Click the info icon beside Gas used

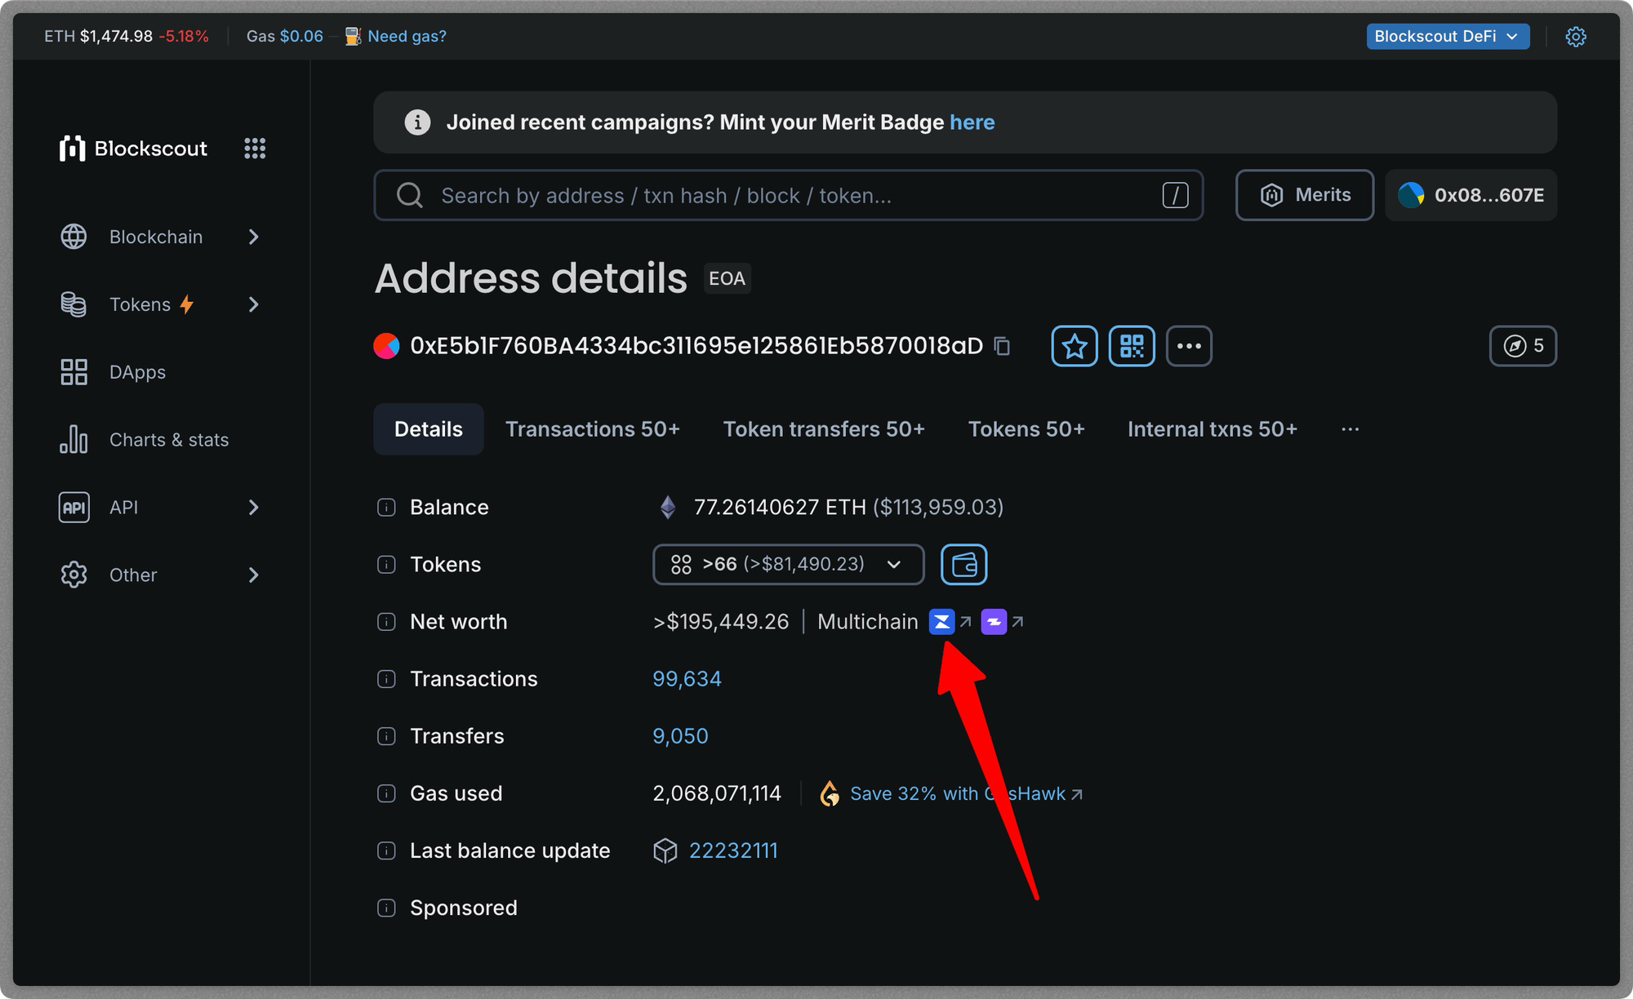(x=386, y=793)
